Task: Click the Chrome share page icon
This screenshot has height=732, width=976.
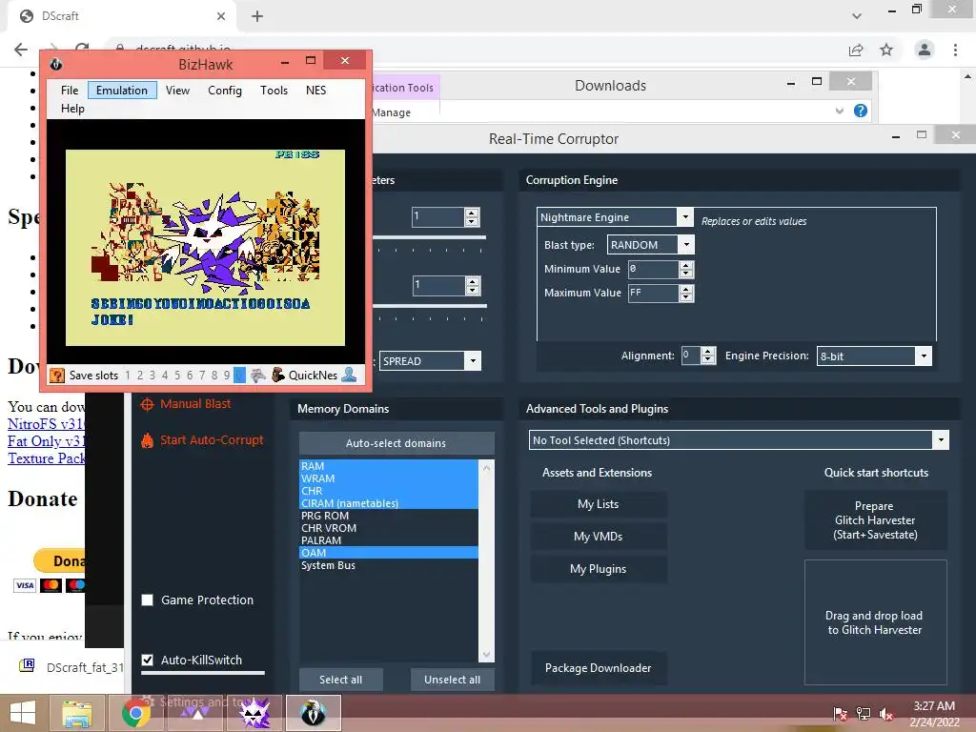Action: tap(856, 50)
